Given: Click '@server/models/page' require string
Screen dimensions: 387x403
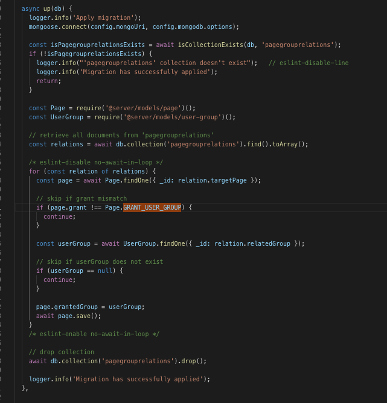Looking at the screenshot, I should coord(143,108).
